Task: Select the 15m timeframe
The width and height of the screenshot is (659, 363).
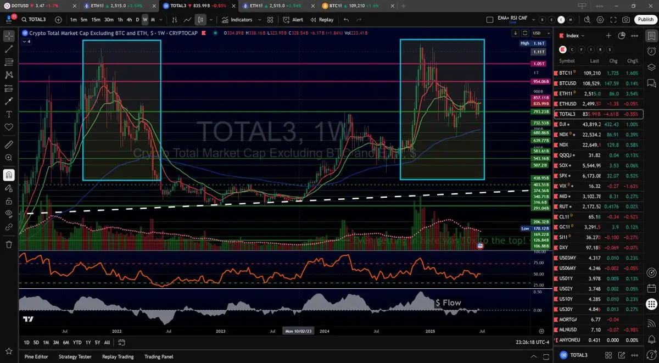Action: [96, 20]
